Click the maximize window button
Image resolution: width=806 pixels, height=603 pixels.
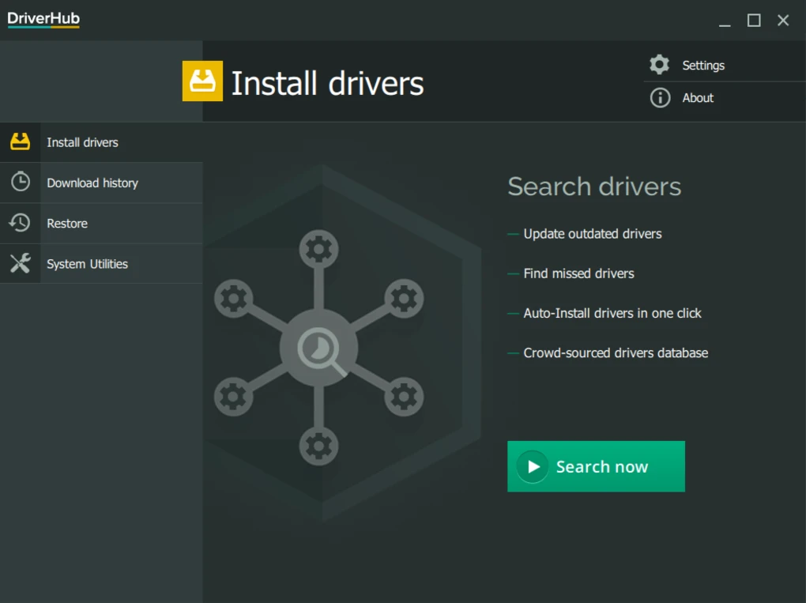pos(754,20)
